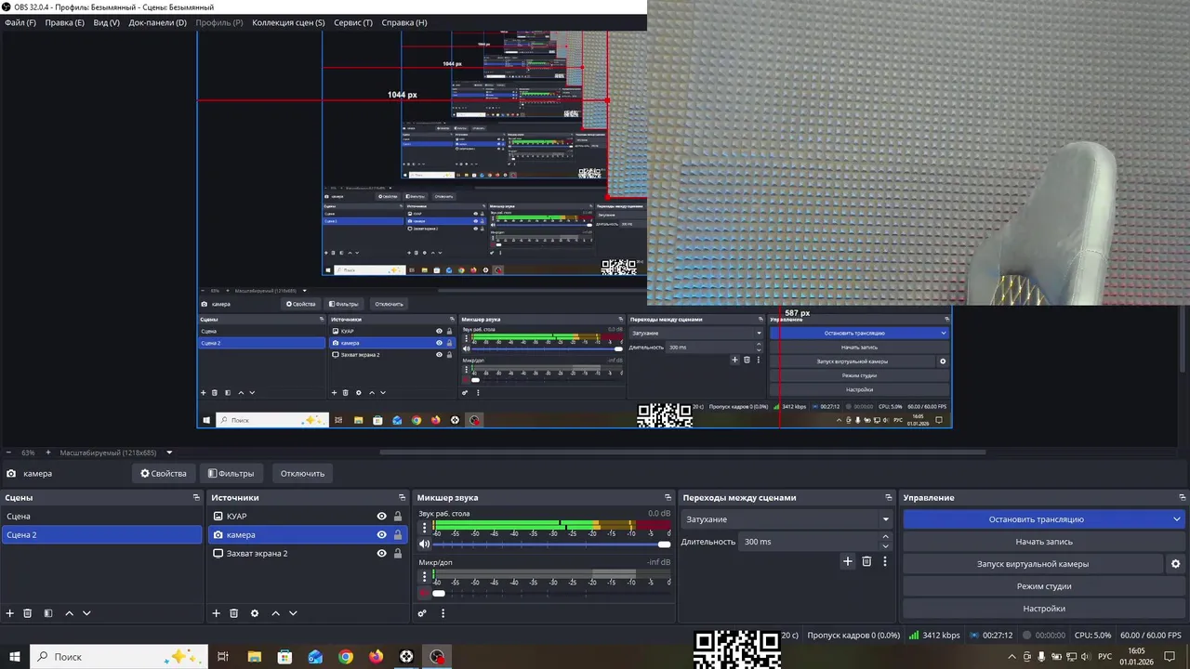Viewport: 1190px width, 669px height.
Task: Click the preview horizontal scrollbar
Action: click(682, 453)
